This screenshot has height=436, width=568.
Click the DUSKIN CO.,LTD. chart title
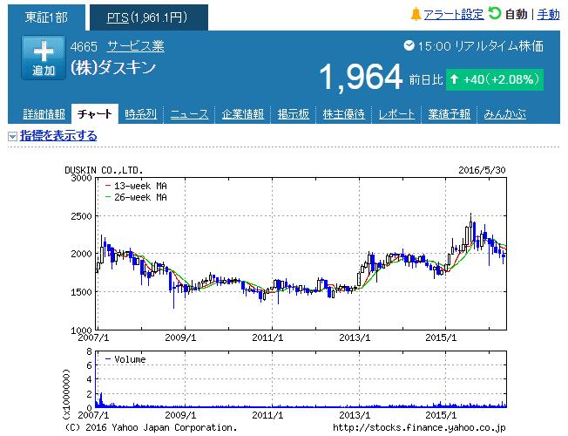point(104,170)
